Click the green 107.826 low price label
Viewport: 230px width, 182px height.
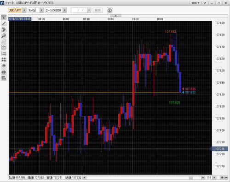coord(174,102)
